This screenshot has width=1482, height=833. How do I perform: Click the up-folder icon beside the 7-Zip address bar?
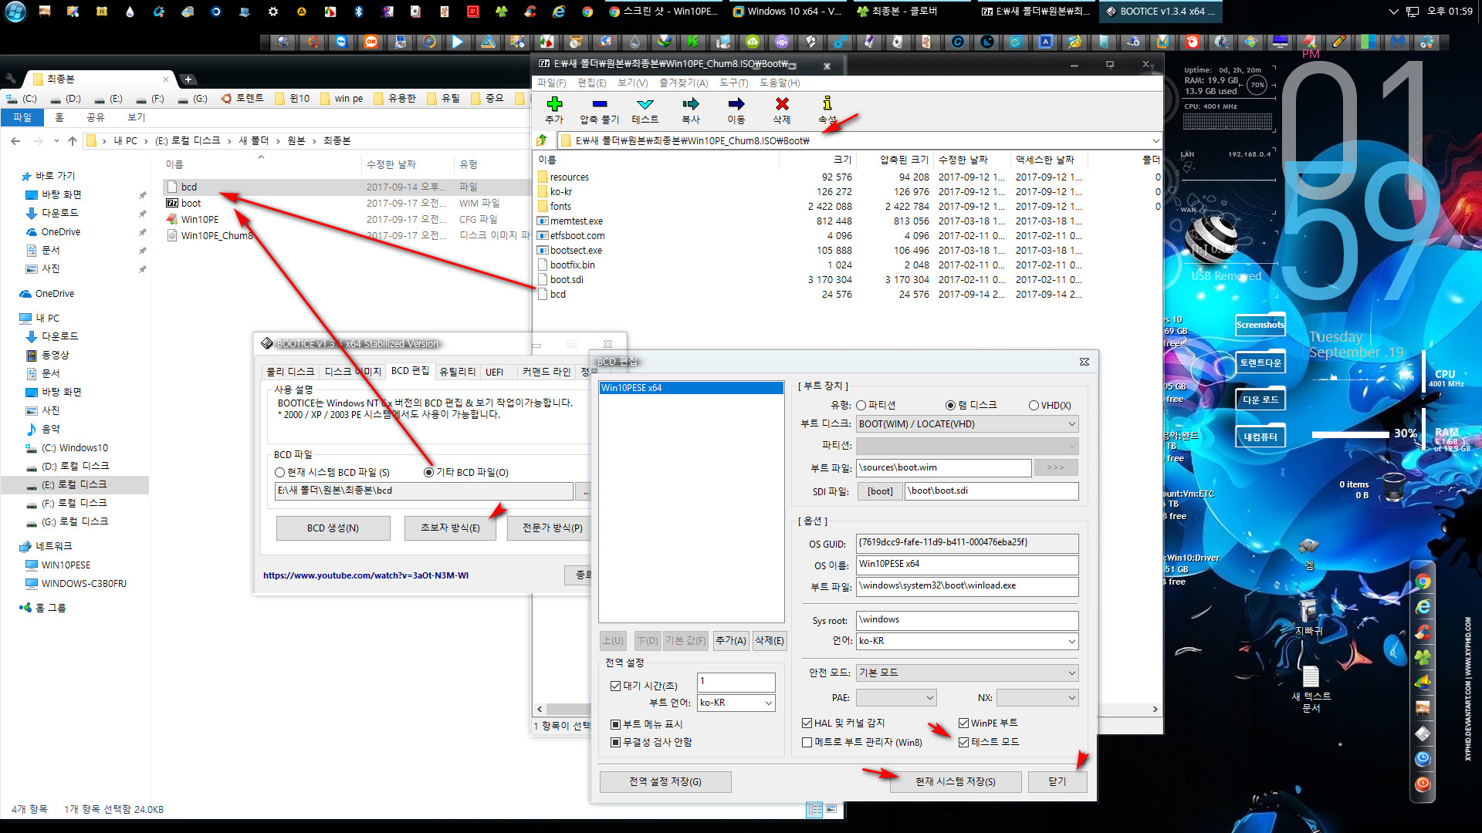click(542, 140)
